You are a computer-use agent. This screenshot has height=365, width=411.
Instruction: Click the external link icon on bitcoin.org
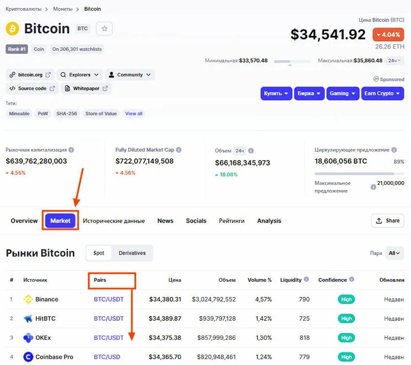48,75
